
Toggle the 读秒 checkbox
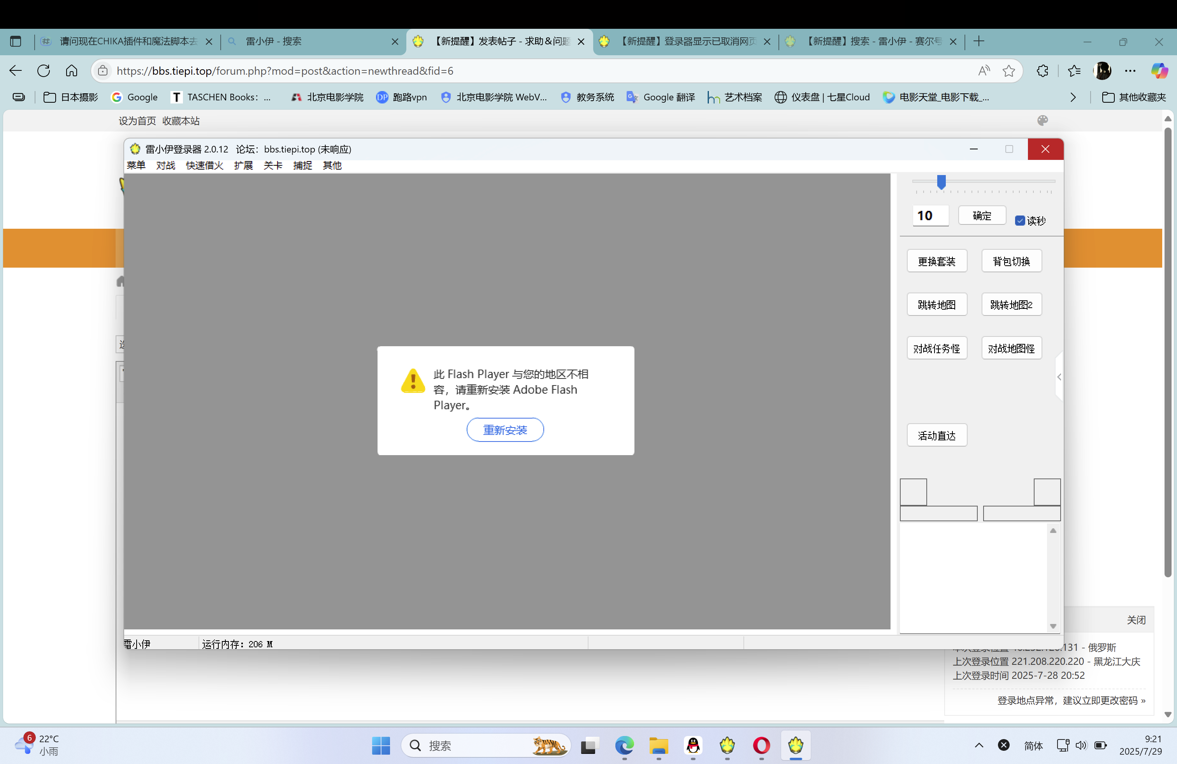(x=1020, y=221)
